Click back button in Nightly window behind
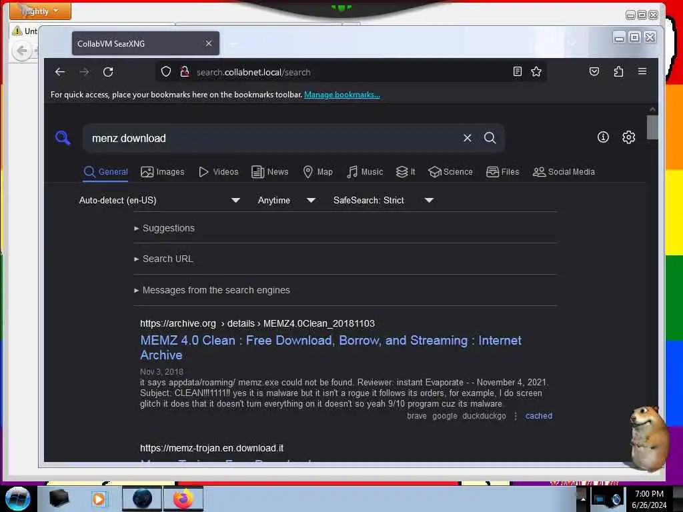 tap(22, 51)
